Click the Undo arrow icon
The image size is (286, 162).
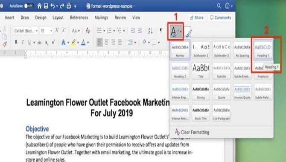(x=53, y=6)
